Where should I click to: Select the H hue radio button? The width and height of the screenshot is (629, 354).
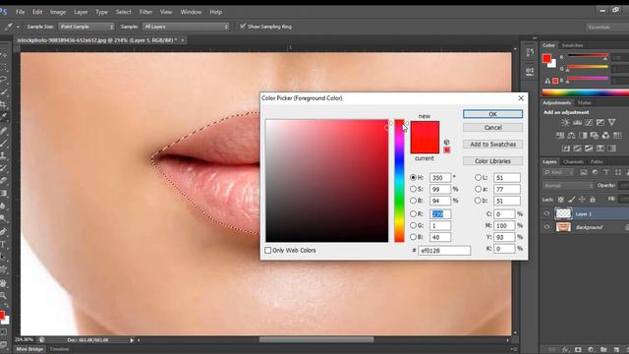point(413,177)
